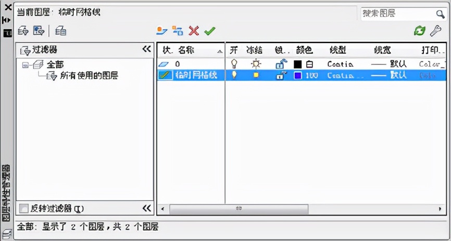Image resolution: width=451 pixels, height=241 pixels.
Task: Click layer 0 status icon
Action: pos(164,64)
